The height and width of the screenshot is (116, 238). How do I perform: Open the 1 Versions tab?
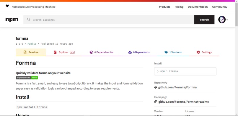pyautogui.click(x=173, y=52)
